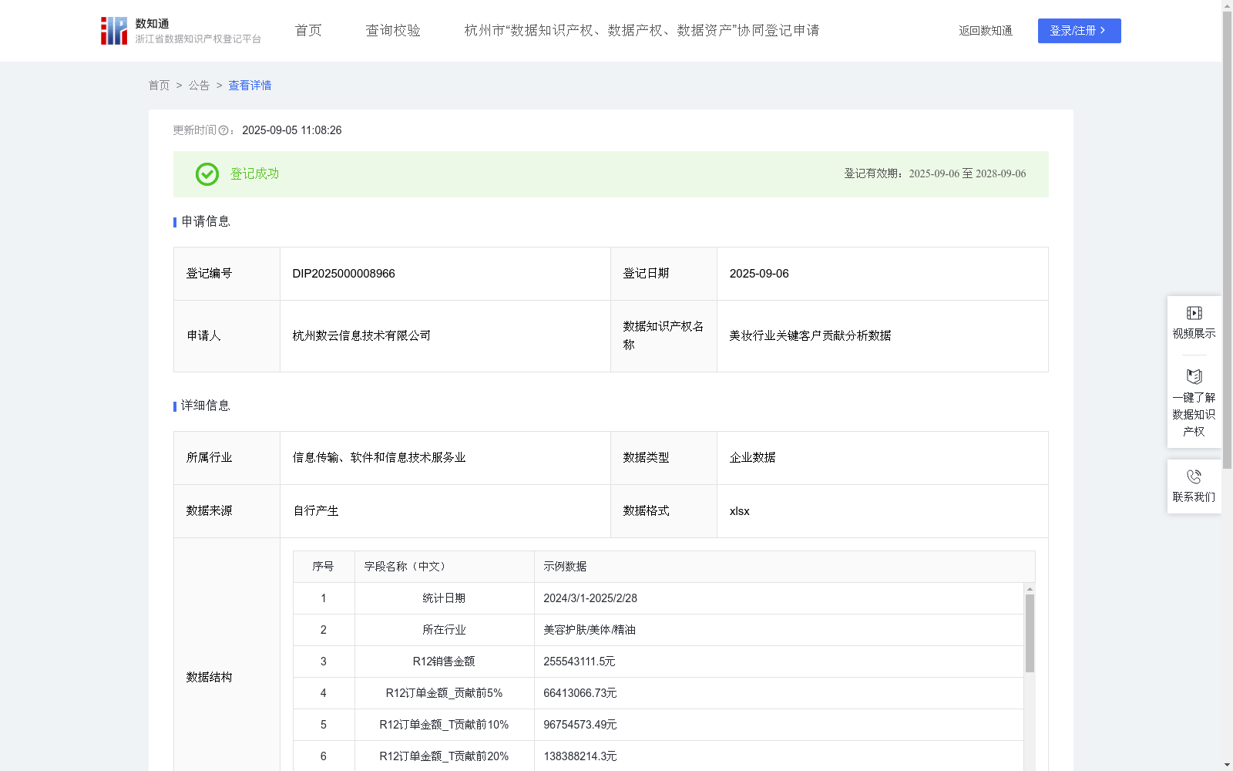Click the 详细信息 section heading

pyautogui.click(x=206, y=406)
